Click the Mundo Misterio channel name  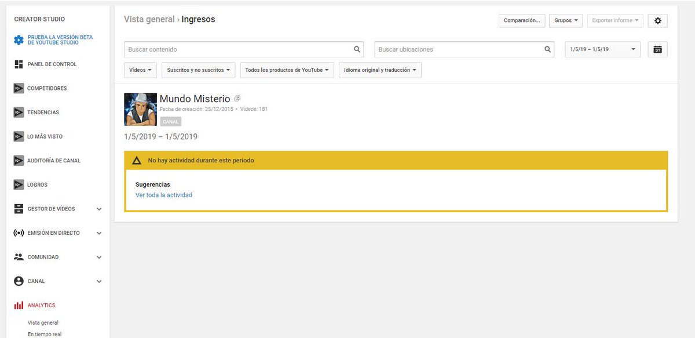click(x=195, y=99)
